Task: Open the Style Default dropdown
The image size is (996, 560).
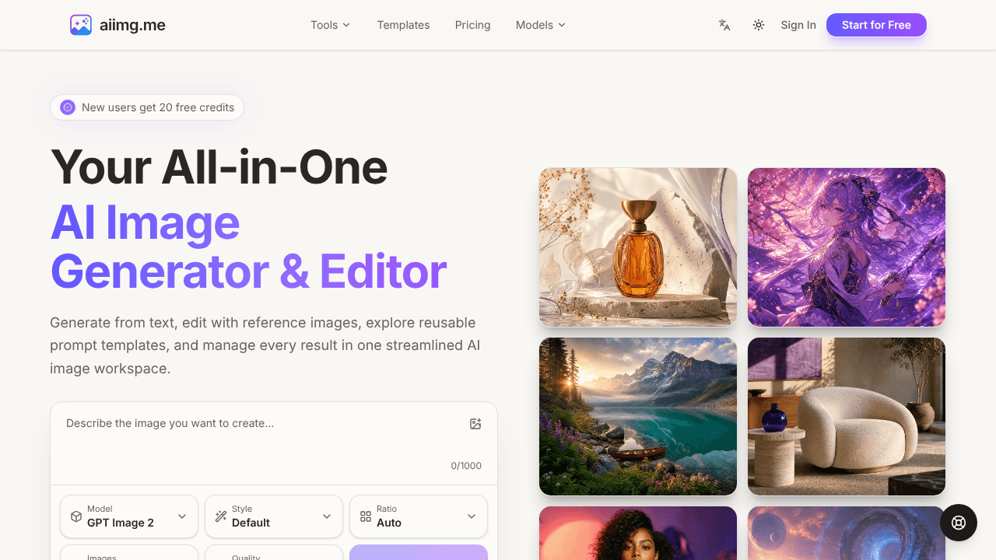Action: click(x=274, y=516)
